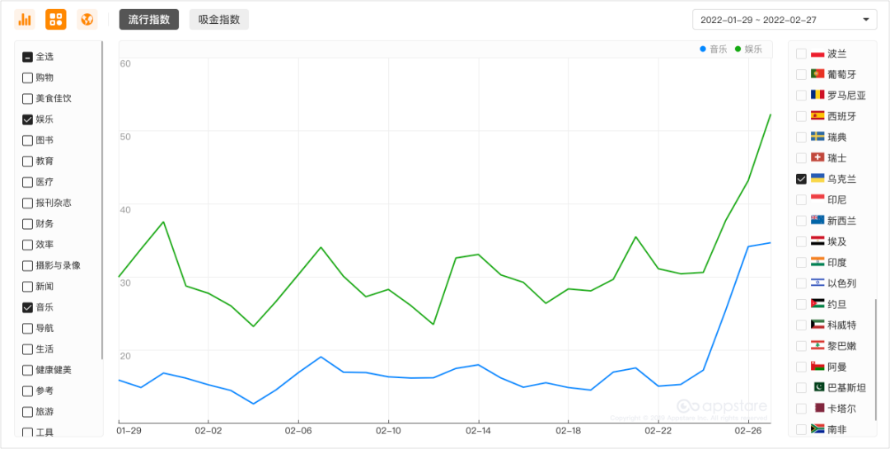This screenshot has height=449, width=890.
Task: Click the Israel flag icon
Action: click(817, 283)
